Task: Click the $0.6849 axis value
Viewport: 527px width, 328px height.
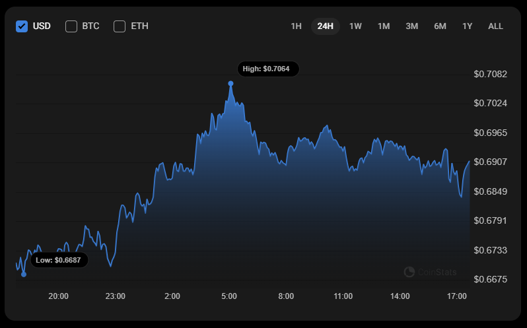Action: [490, 191]
